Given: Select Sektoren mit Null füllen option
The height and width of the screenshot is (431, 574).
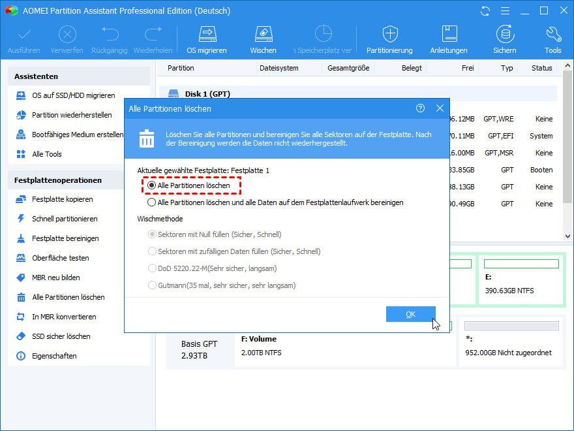Looking at the screenshot, I should click(x=152, y=234).
